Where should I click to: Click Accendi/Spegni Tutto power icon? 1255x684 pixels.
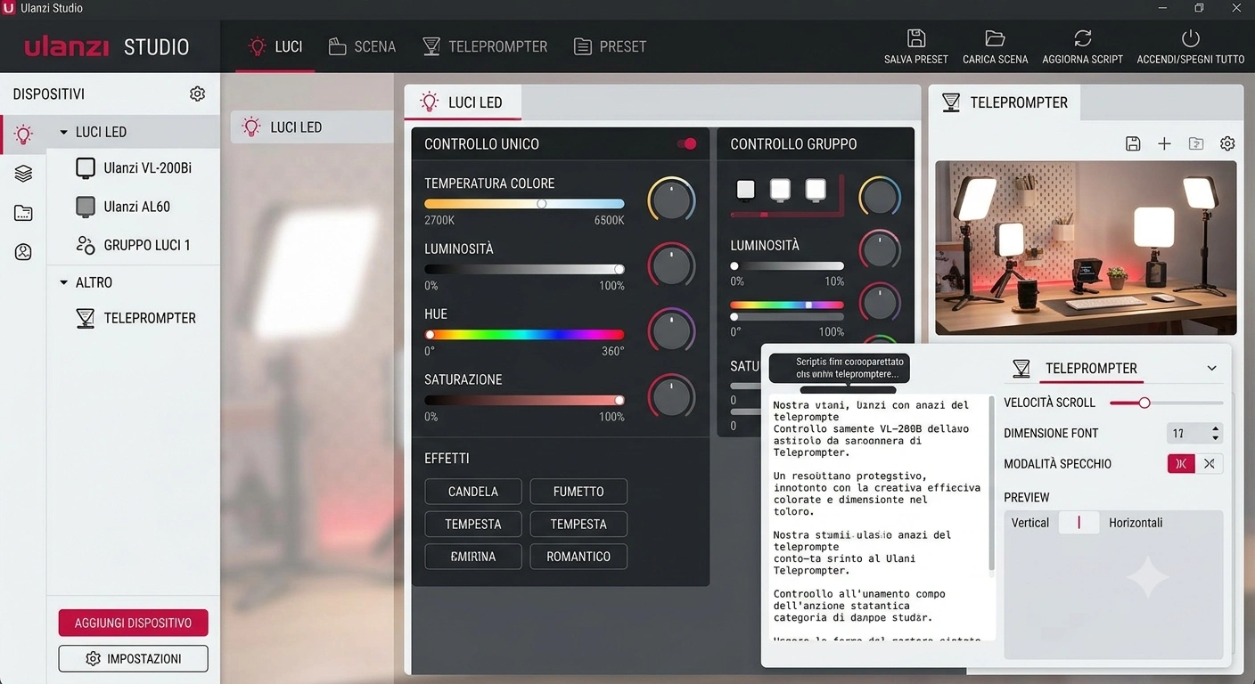[x=1190, y=38]
